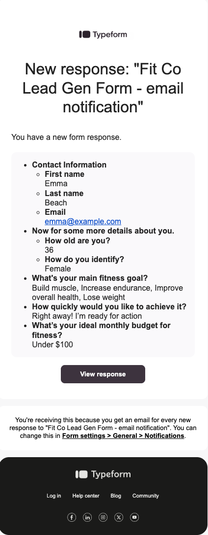Viewport: 208px width, 535px height.
Task: Open the Help center link
Action: coord(86,496)
